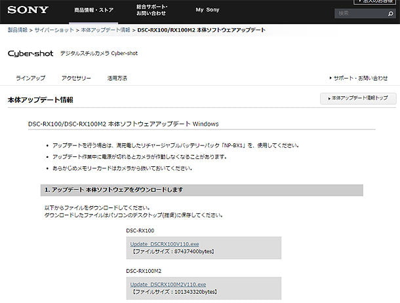The height and width of the screenshot is (303, 400).
Task: Click 本体アップデート情報トップ button
Action: [358, 98]
